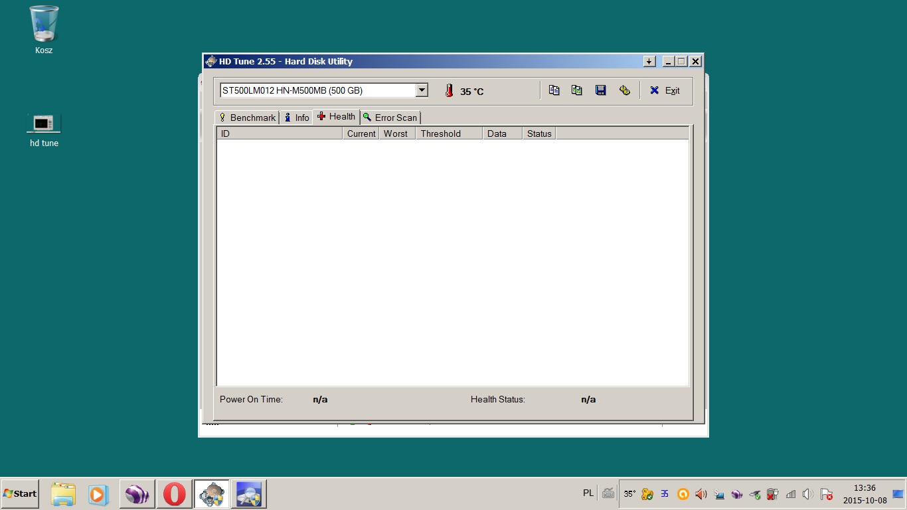Switch to the Benchmark tab
The image size is (907, 510).
(x=247, y=118)
